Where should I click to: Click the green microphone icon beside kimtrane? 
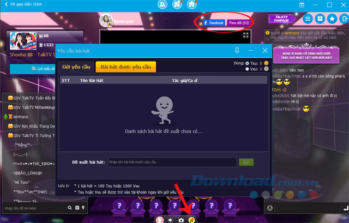pos(5,117)
